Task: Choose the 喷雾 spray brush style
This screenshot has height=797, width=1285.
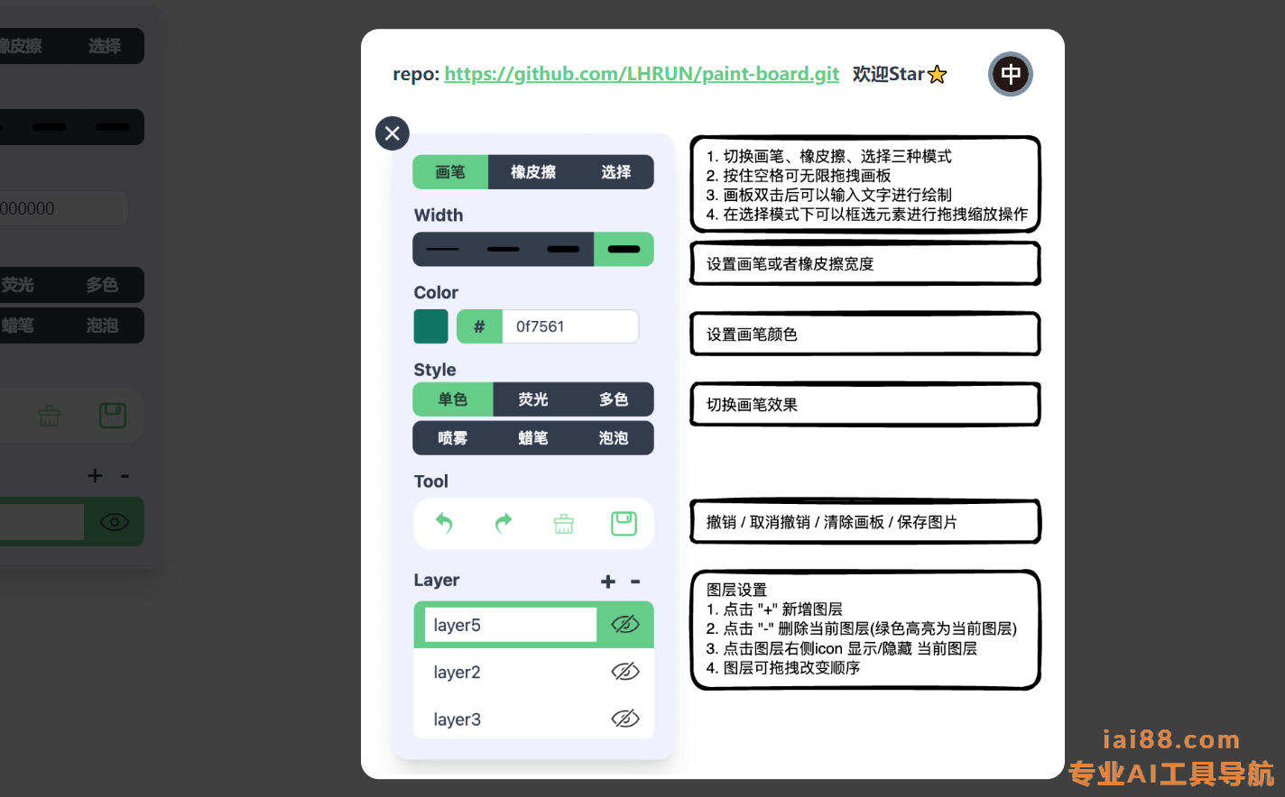Action: [x=453, y=438]
